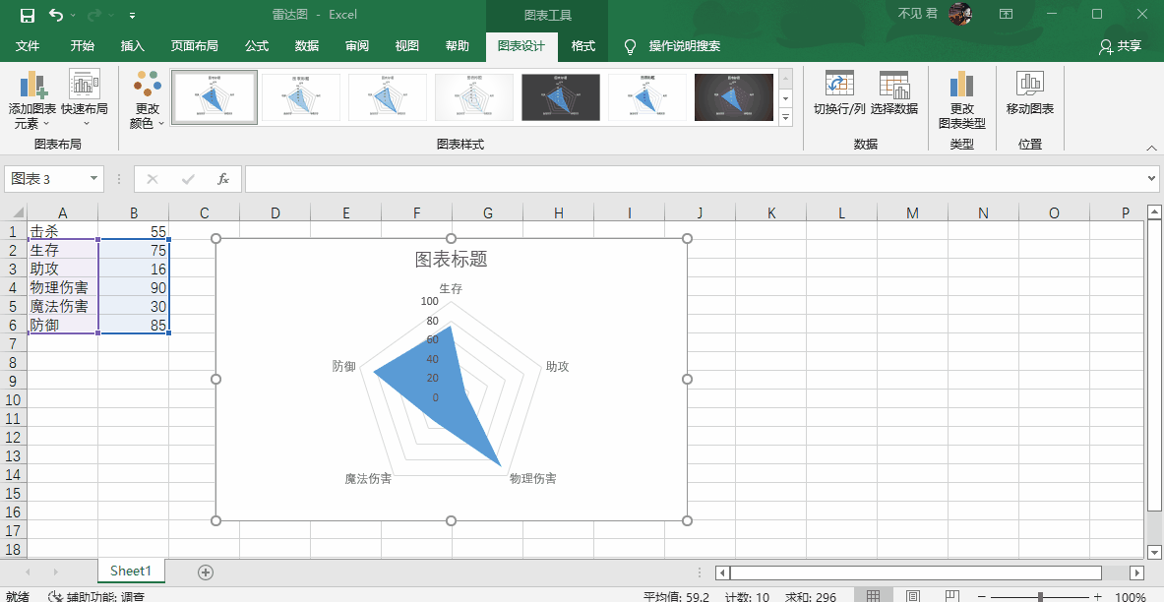The width and height of the screenshot is (1164, 602).
Task: Switch to Normal view icon
Action: (874, 595)
